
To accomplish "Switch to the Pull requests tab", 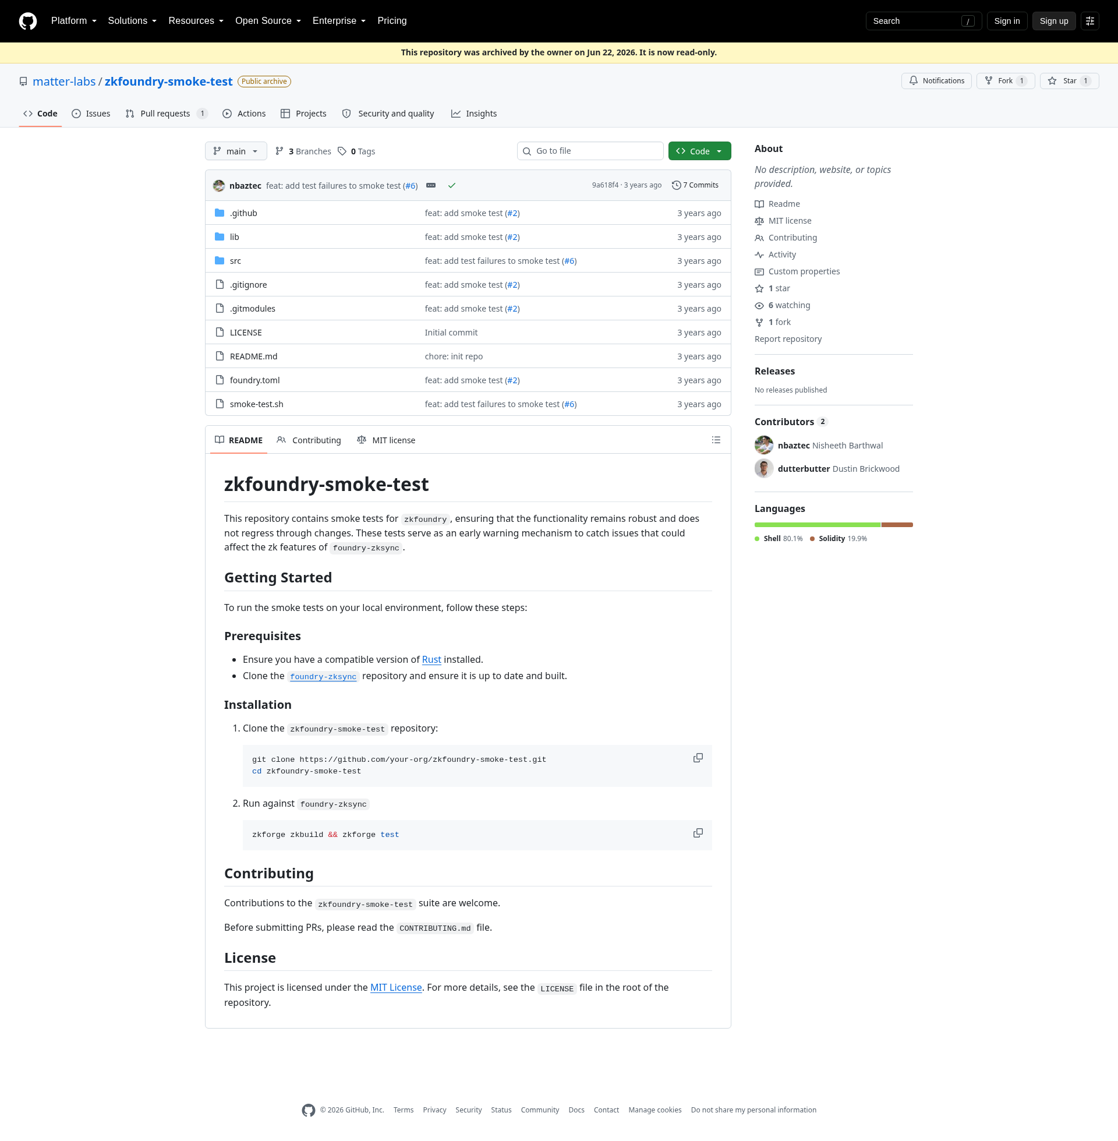I will [166, 114].
